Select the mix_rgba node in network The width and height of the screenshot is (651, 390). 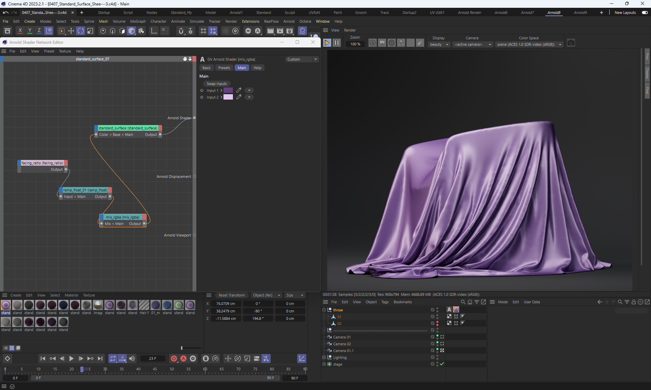point(122,217)
